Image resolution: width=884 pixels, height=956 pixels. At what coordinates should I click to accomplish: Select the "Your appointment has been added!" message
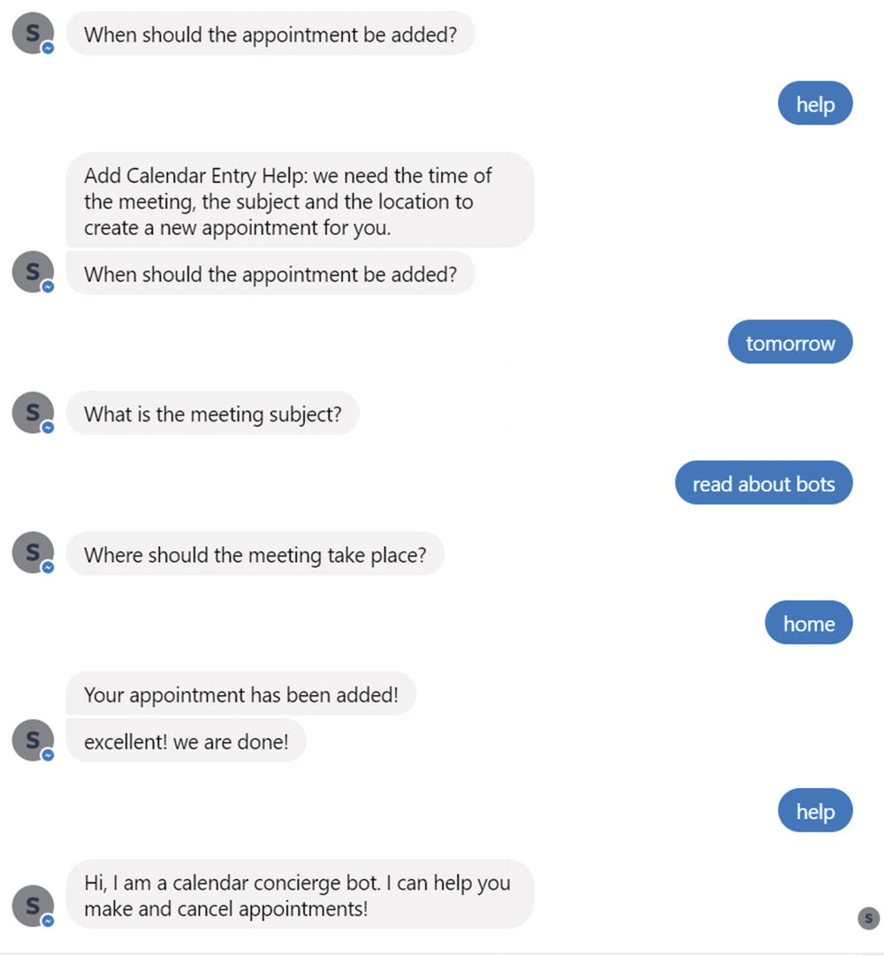point(240,694)
